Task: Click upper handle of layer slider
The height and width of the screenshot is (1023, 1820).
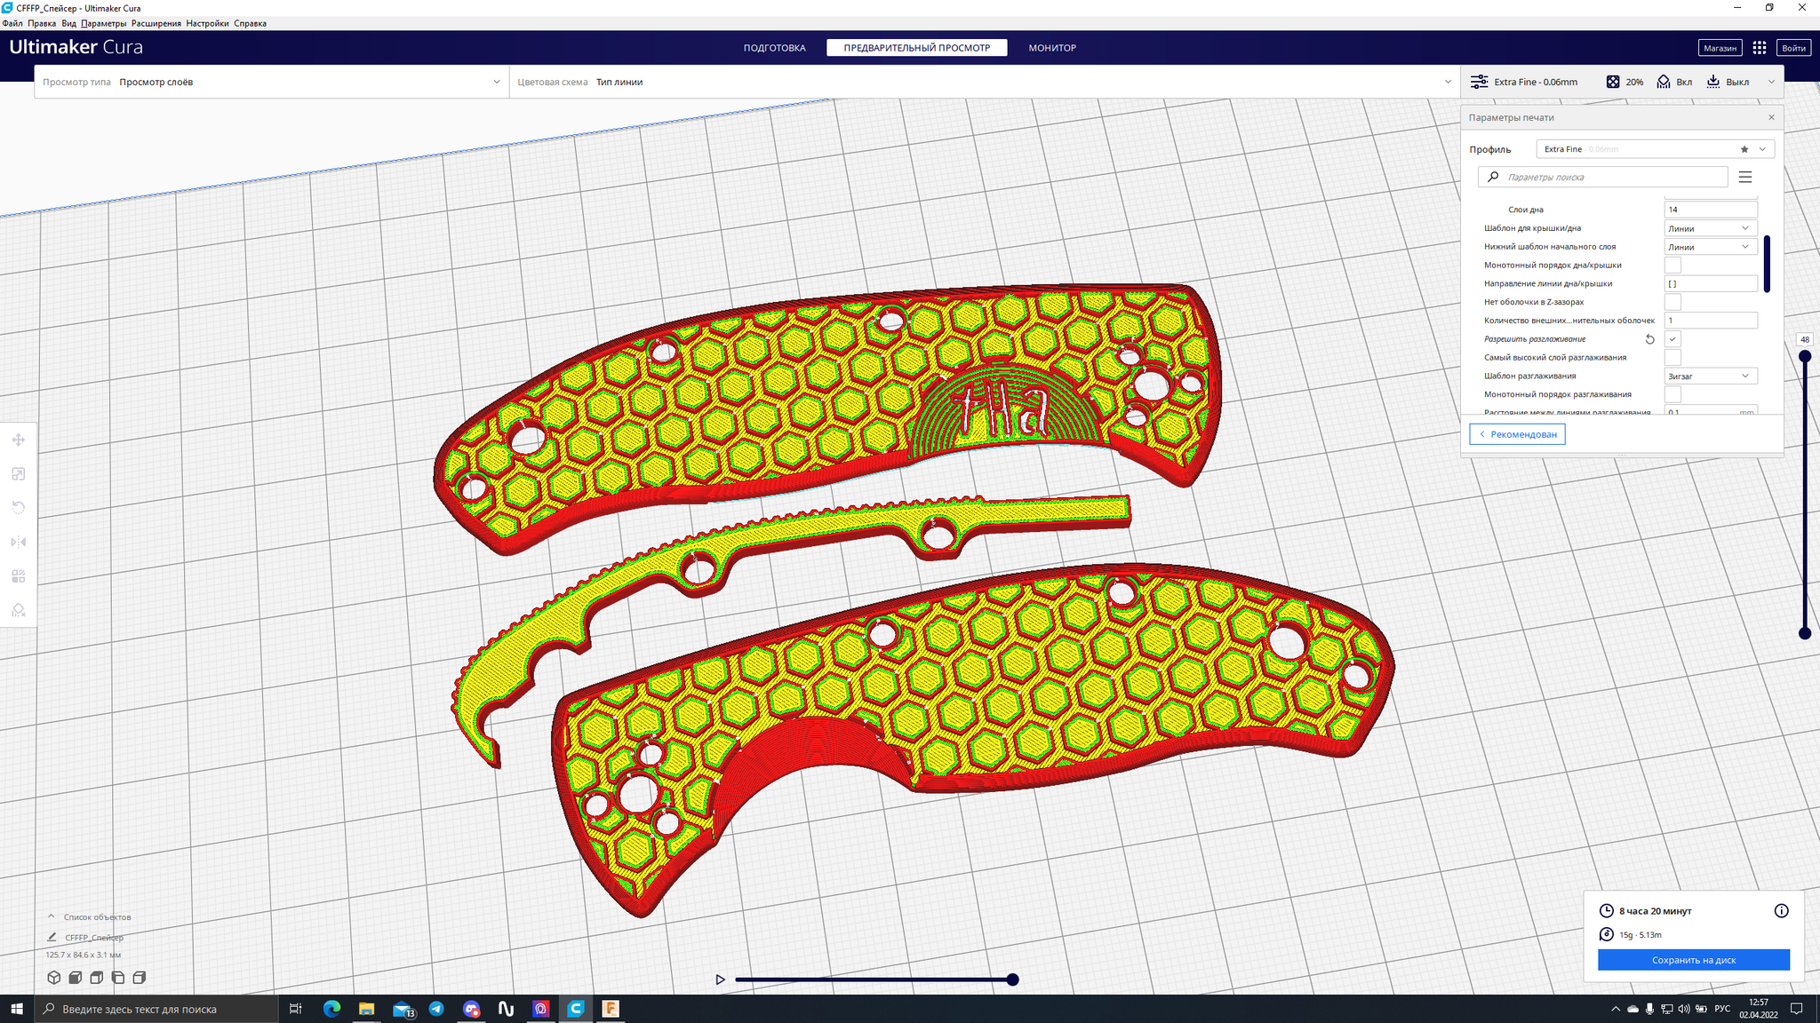Action: [x=1804, y=356]
